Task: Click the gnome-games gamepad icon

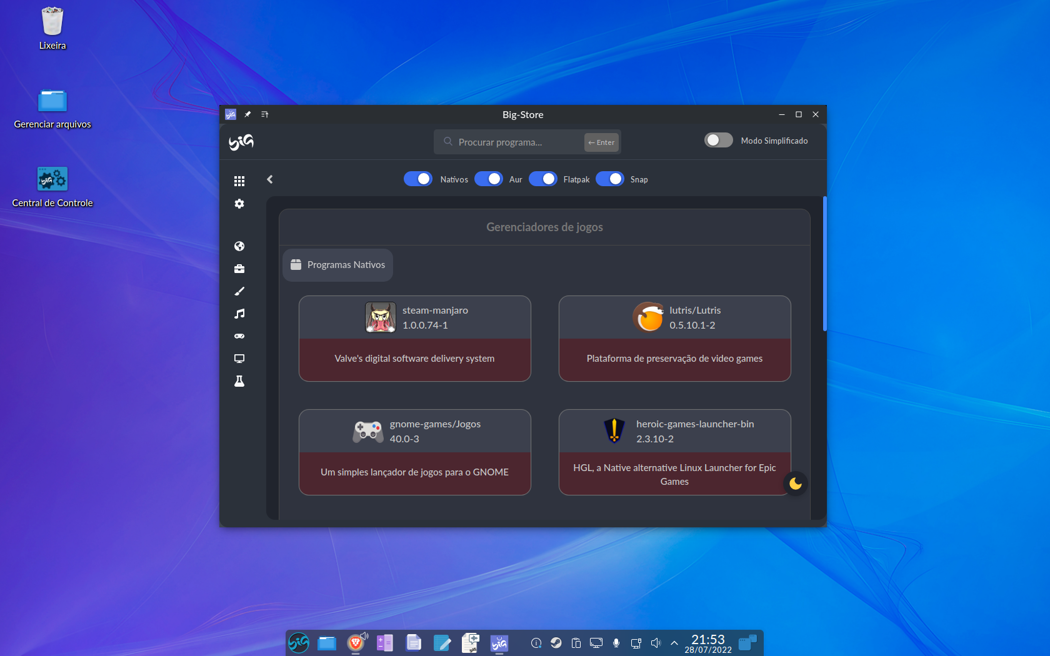Action: click(x=368, y=431)
